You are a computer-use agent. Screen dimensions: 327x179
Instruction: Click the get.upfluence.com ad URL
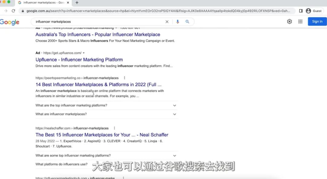click(x=62, y=53)
